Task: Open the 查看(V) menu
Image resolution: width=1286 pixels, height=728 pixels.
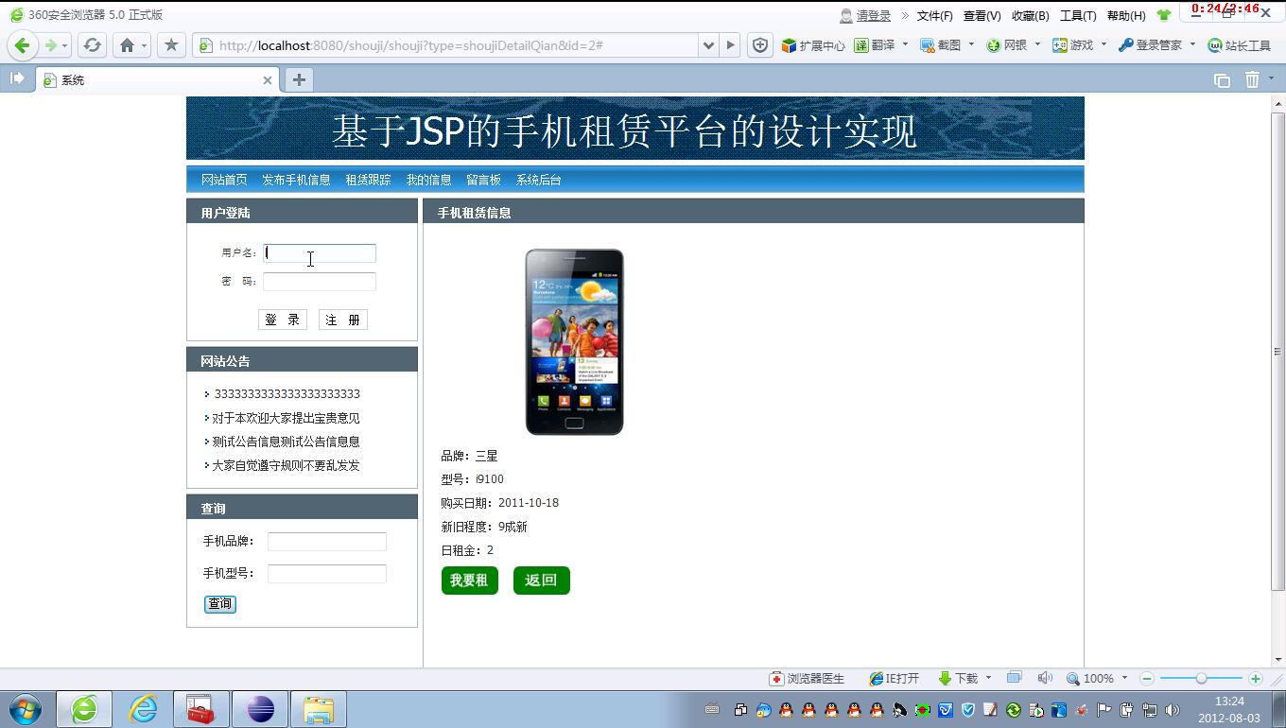Action: tap(982, 15)
